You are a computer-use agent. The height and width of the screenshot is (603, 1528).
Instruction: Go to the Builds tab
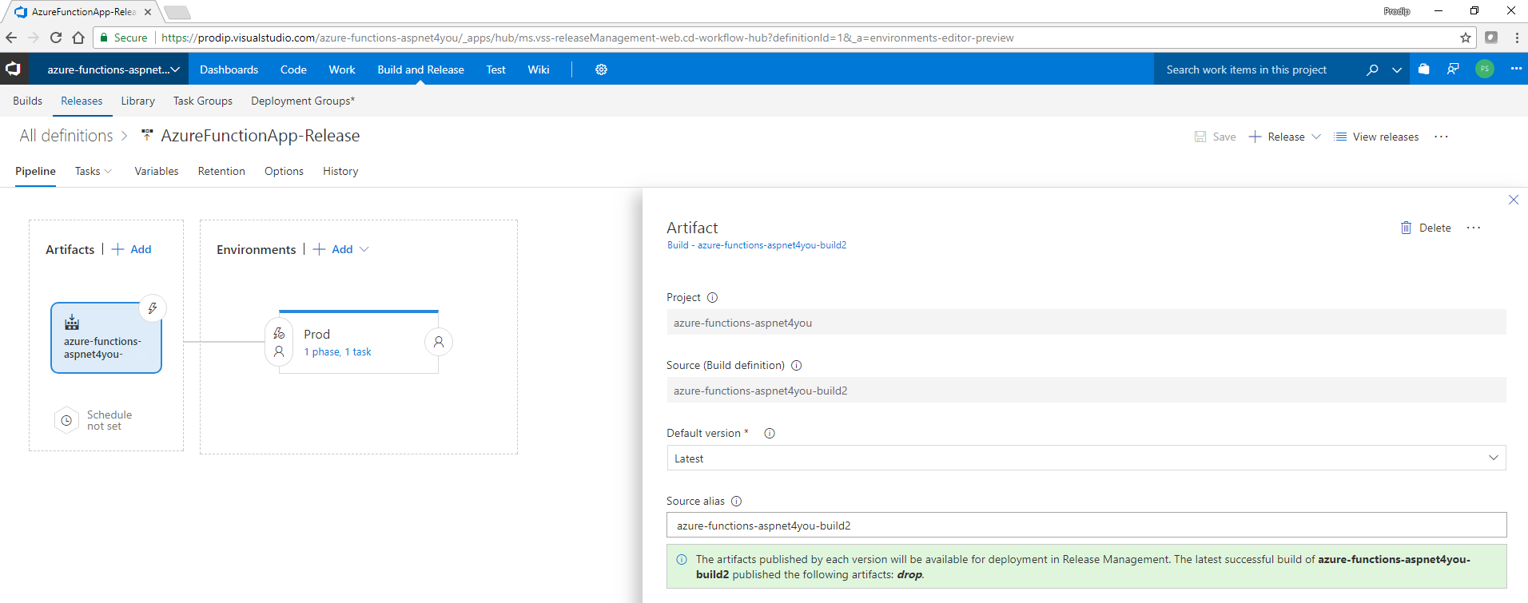pyautogui.click(x=27, y=101)
